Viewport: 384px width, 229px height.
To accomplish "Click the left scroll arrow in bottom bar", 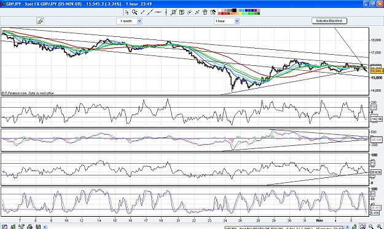I will click(x=45, y=227).
